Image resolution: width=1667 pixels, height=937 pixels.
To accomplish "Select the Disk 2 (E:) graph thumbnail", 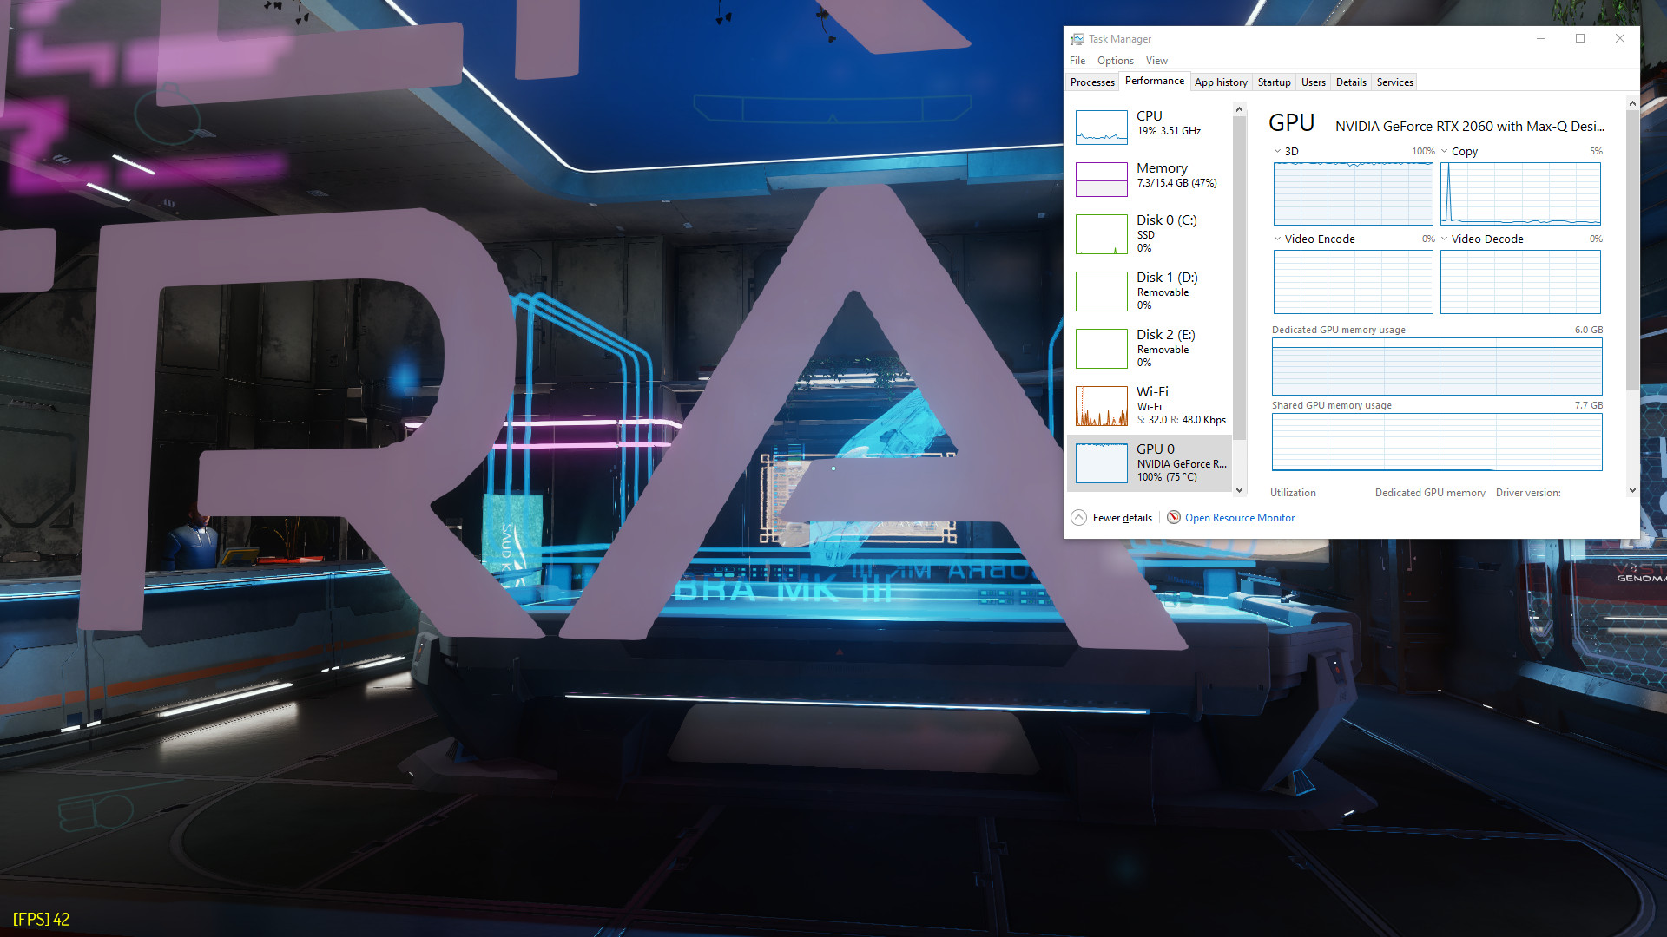I will tap(1102, 349).
